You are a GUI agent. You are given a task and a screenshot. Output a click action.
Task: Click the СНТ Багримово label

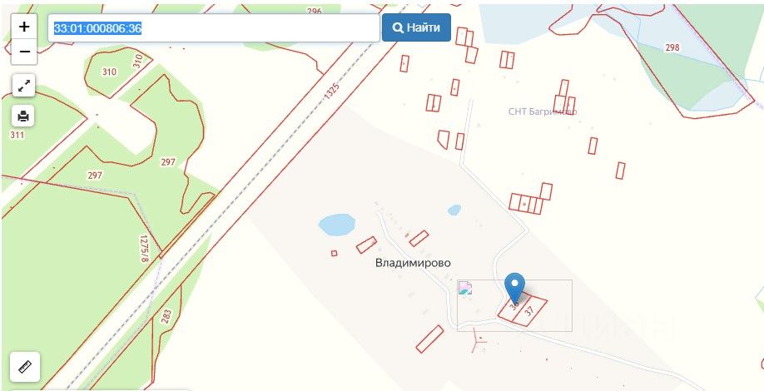(x=543, y=111)
